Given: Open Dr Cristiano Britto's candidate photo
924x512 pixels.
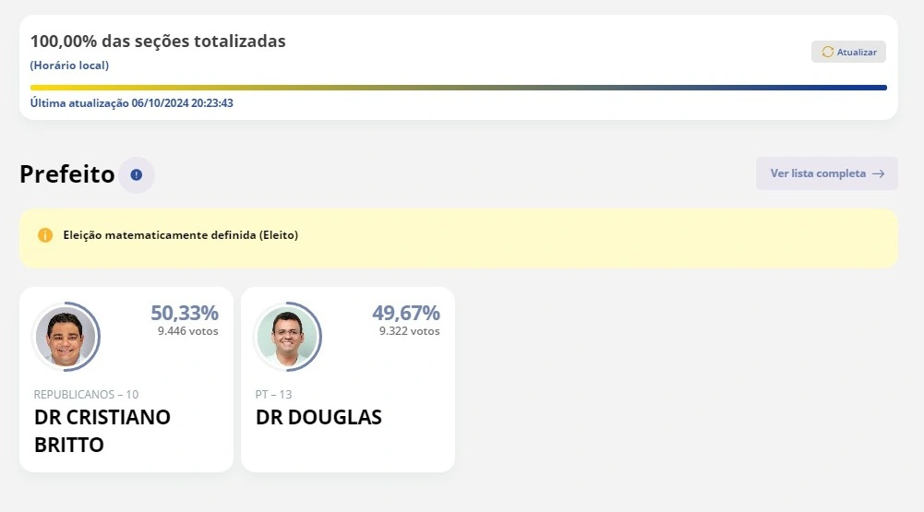Looking at the screenshot, I should 66,337.
